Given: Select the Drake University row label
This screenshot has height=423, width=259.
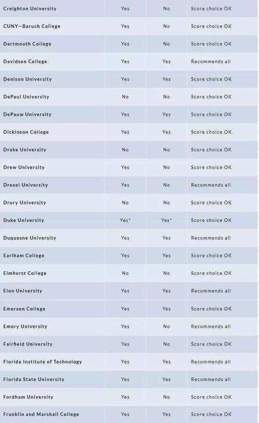Looking at the screenshot, I should (x=25, y=150).
